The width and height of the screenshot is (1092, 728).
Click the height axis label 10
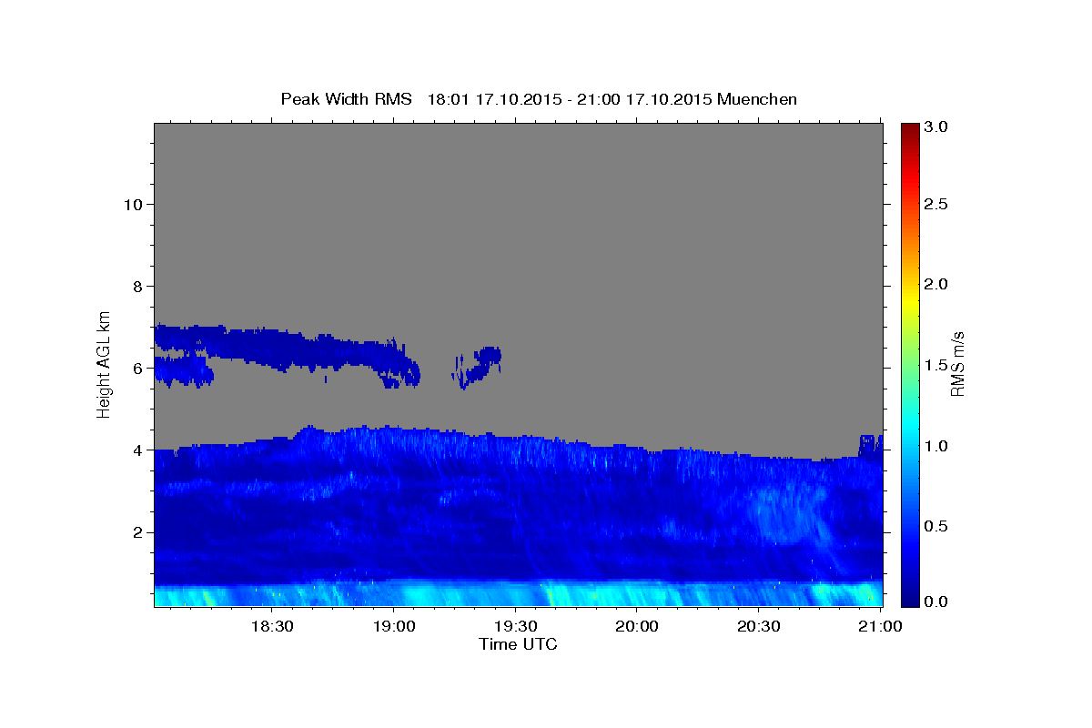[132, 204]
